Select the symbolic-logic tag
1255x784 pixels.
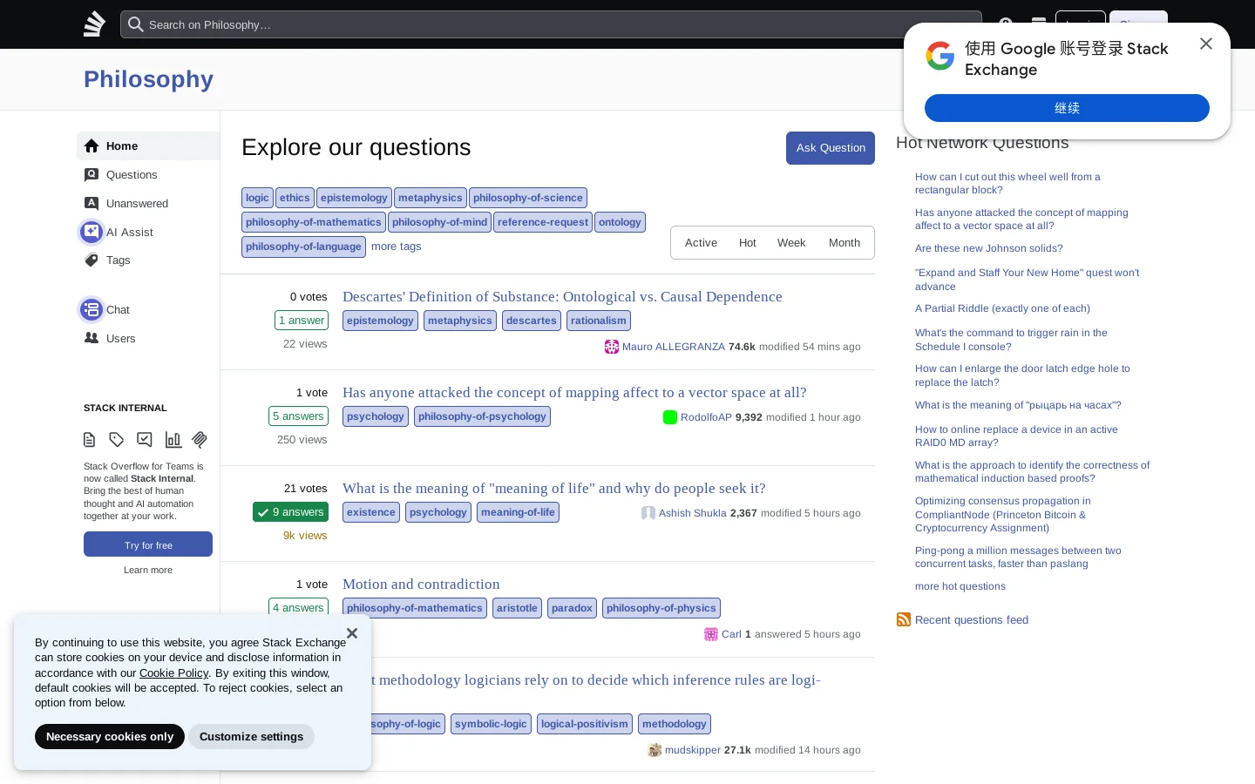click(x=491, y=724)
